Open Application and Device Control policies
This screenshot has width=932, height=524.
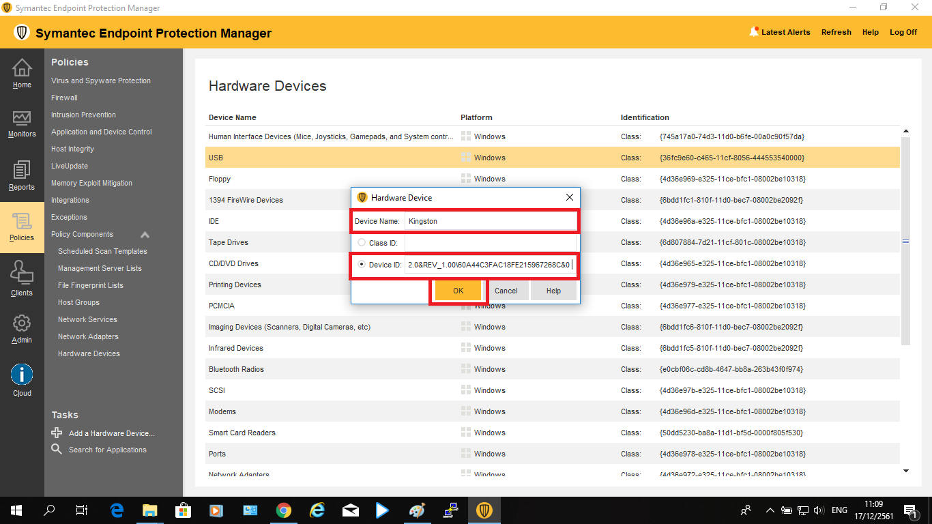pyautogui.click(x=101, y=132)
